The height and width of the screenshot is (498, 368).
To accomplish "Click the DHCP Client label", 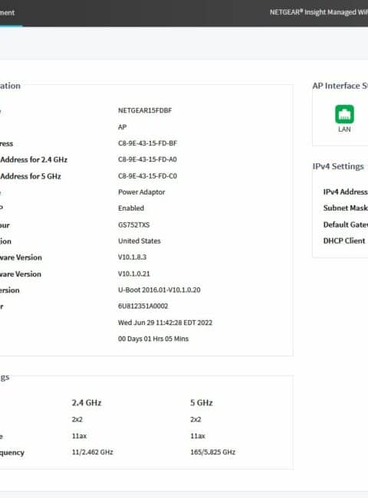I will [344, 241].
